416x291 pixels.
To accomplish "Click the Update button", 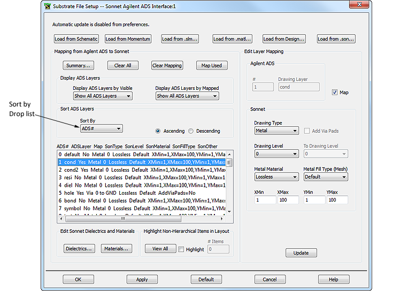I will (301, 253).
